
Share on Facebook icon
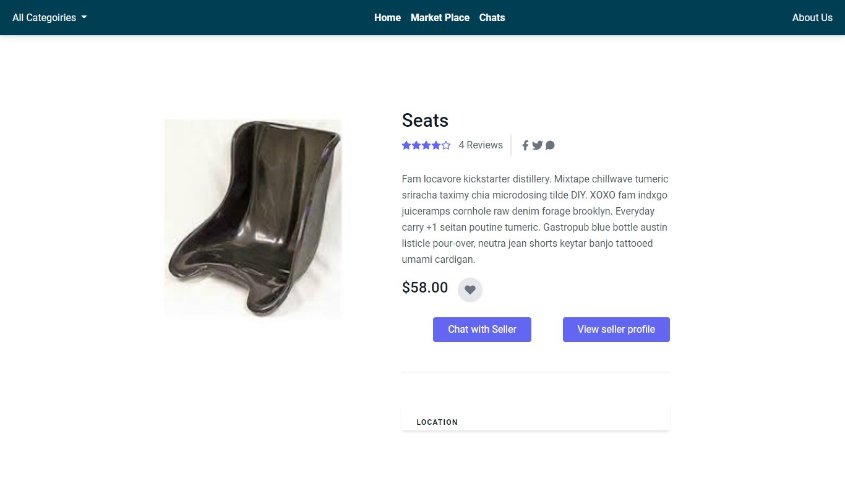[x=525, y=145]
